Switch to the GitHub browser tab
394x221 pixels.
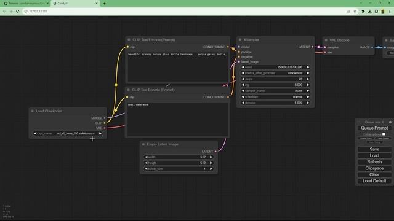pos(25,4)
